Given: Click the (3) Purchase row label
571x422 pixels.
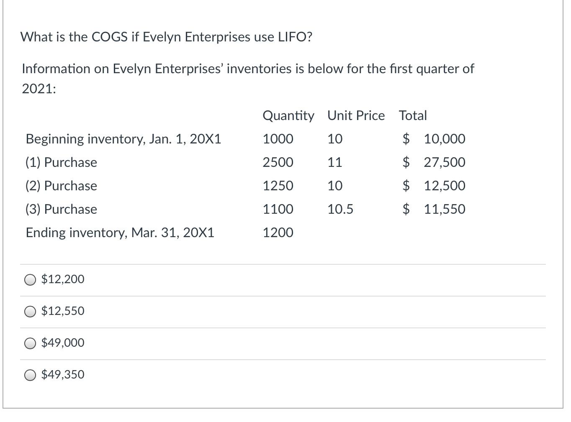Looking at the screenshot, I should point(61,209).
